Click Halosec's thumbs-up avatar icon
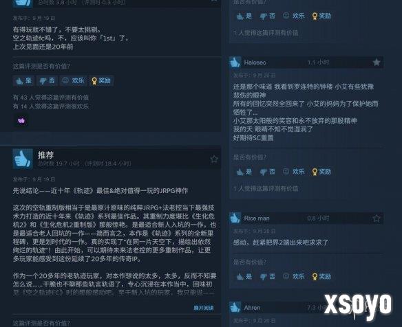Viewport: 402px width, 327px height. pyautogui.click(x=235, y=63)
